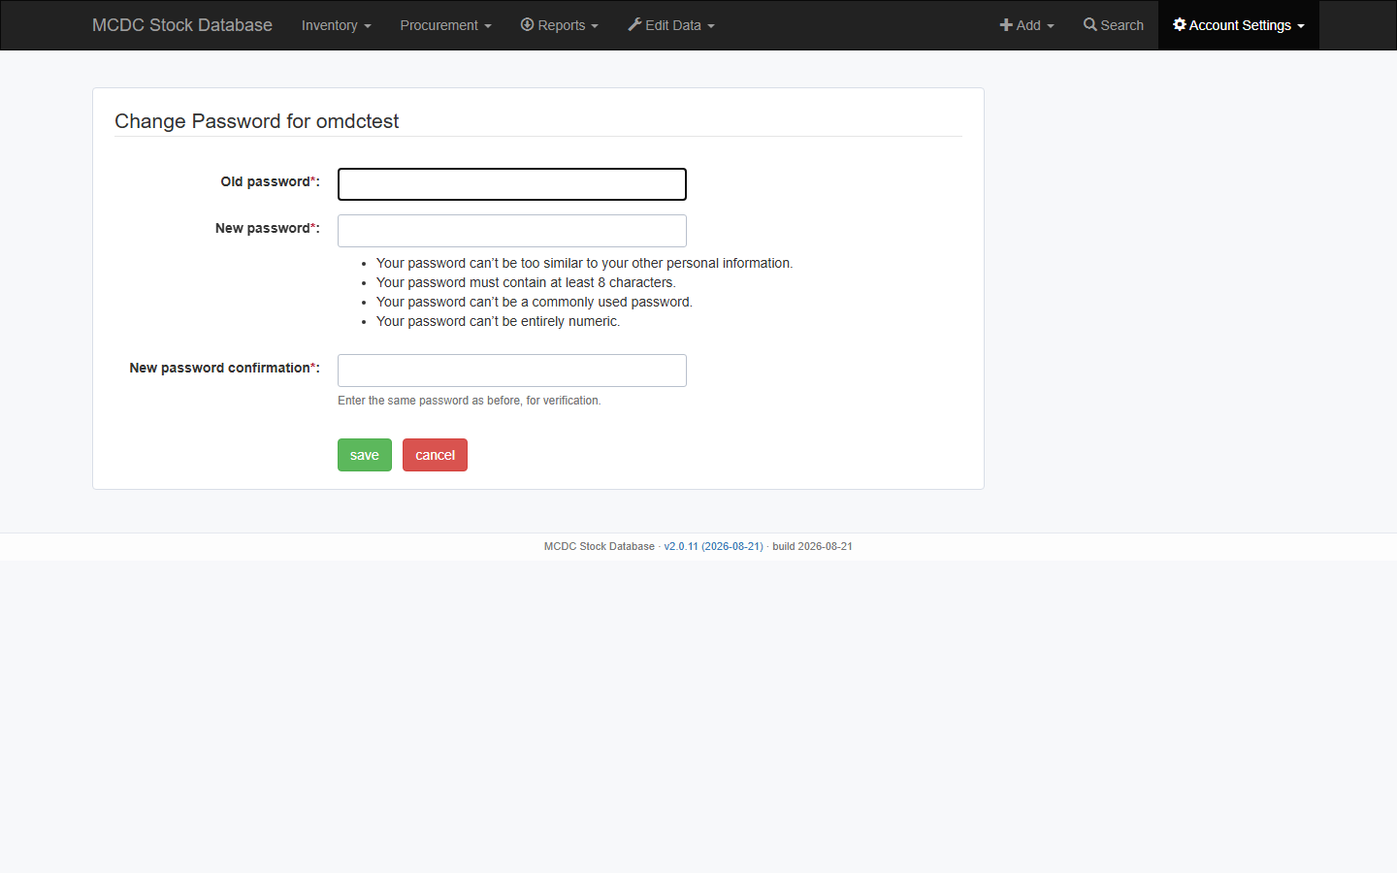
Task: Focus the Old password field
Action: 512,184
